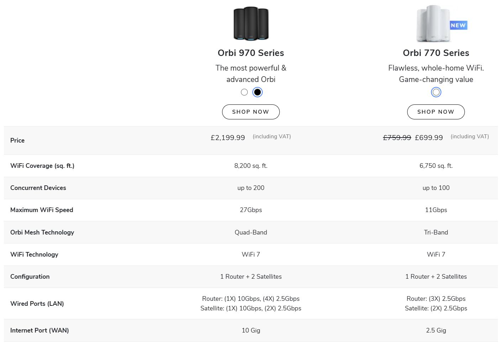Click the crossed-out £759.99 original price
The image size is (499, 345).
(x=397, y=138)
